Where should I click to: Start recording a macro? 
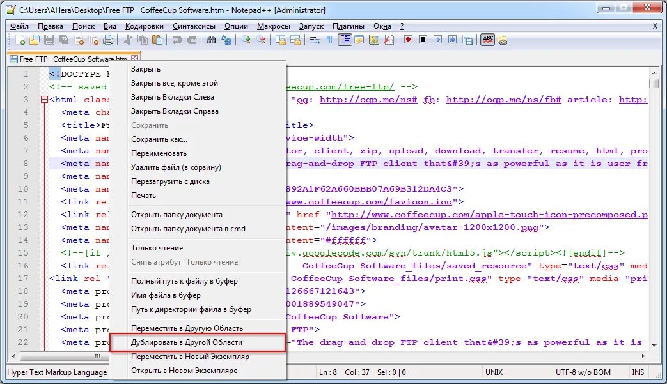coord(409,40)
